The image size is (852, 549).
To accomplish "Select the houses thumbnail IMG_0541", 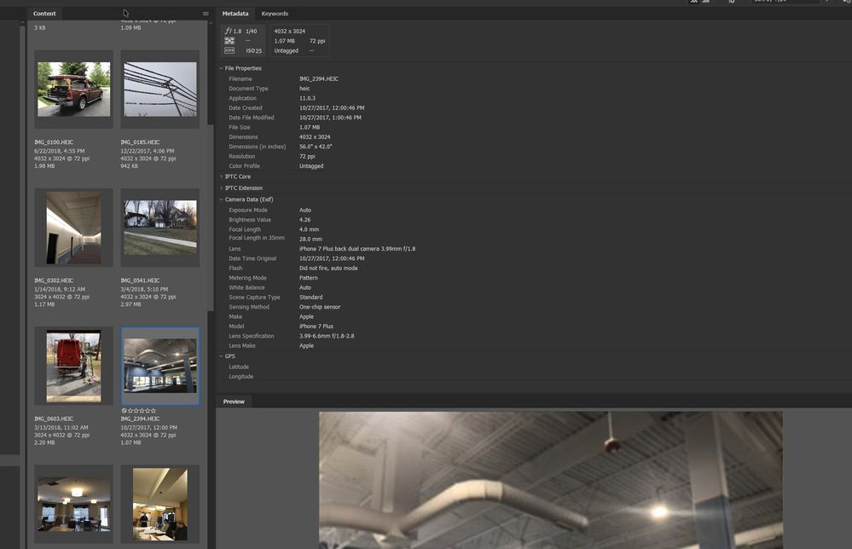I will click(160, 228).
